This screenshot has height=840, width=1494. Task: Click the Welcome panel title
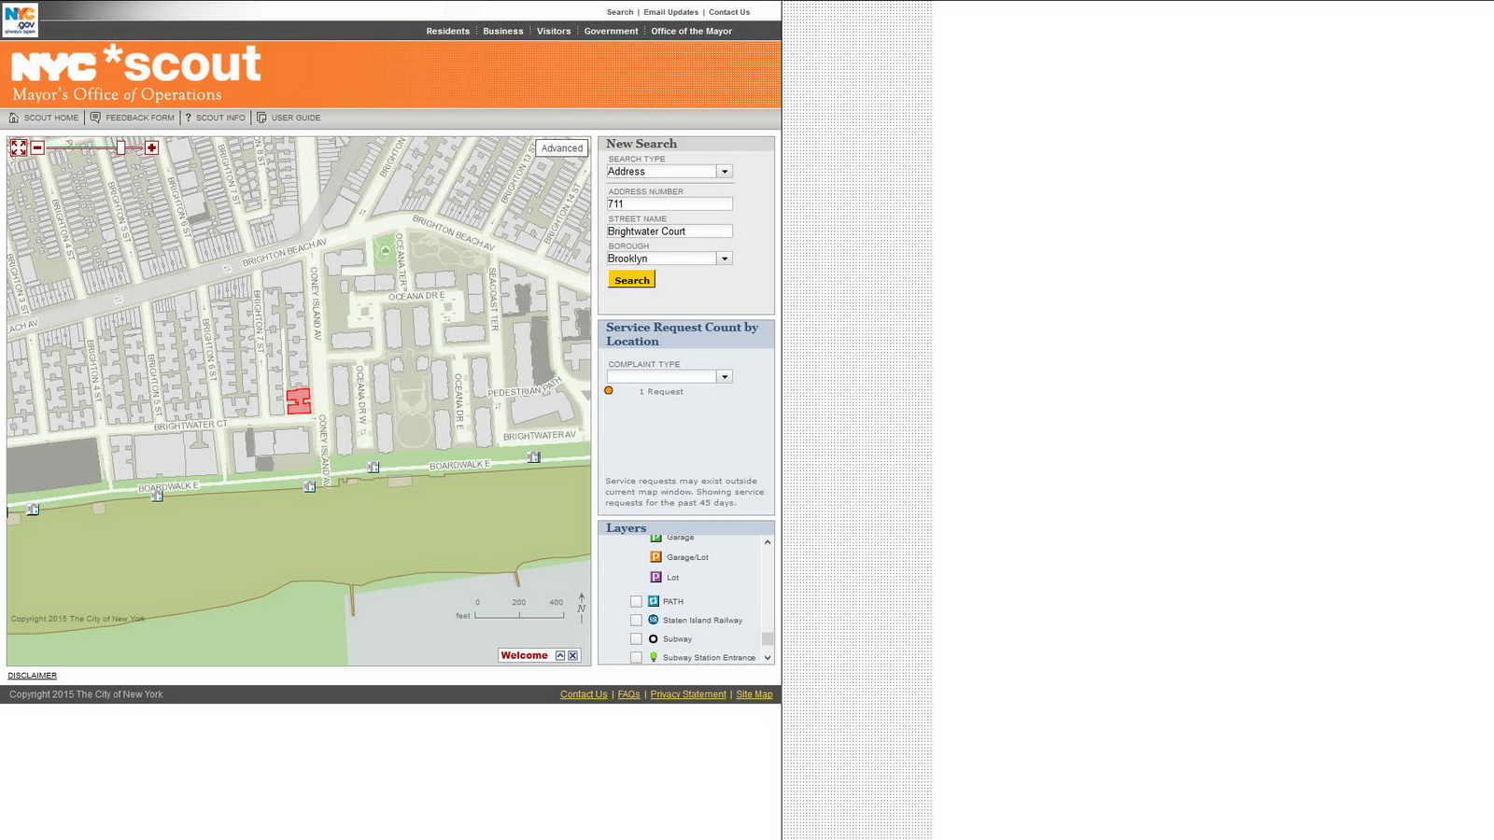pyautogui.click(x=524, y=655)
